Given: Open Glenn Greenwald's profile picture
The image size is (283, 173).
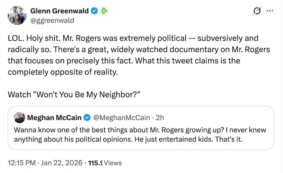Looking at the screenshot, I should (x=17, y=15).
